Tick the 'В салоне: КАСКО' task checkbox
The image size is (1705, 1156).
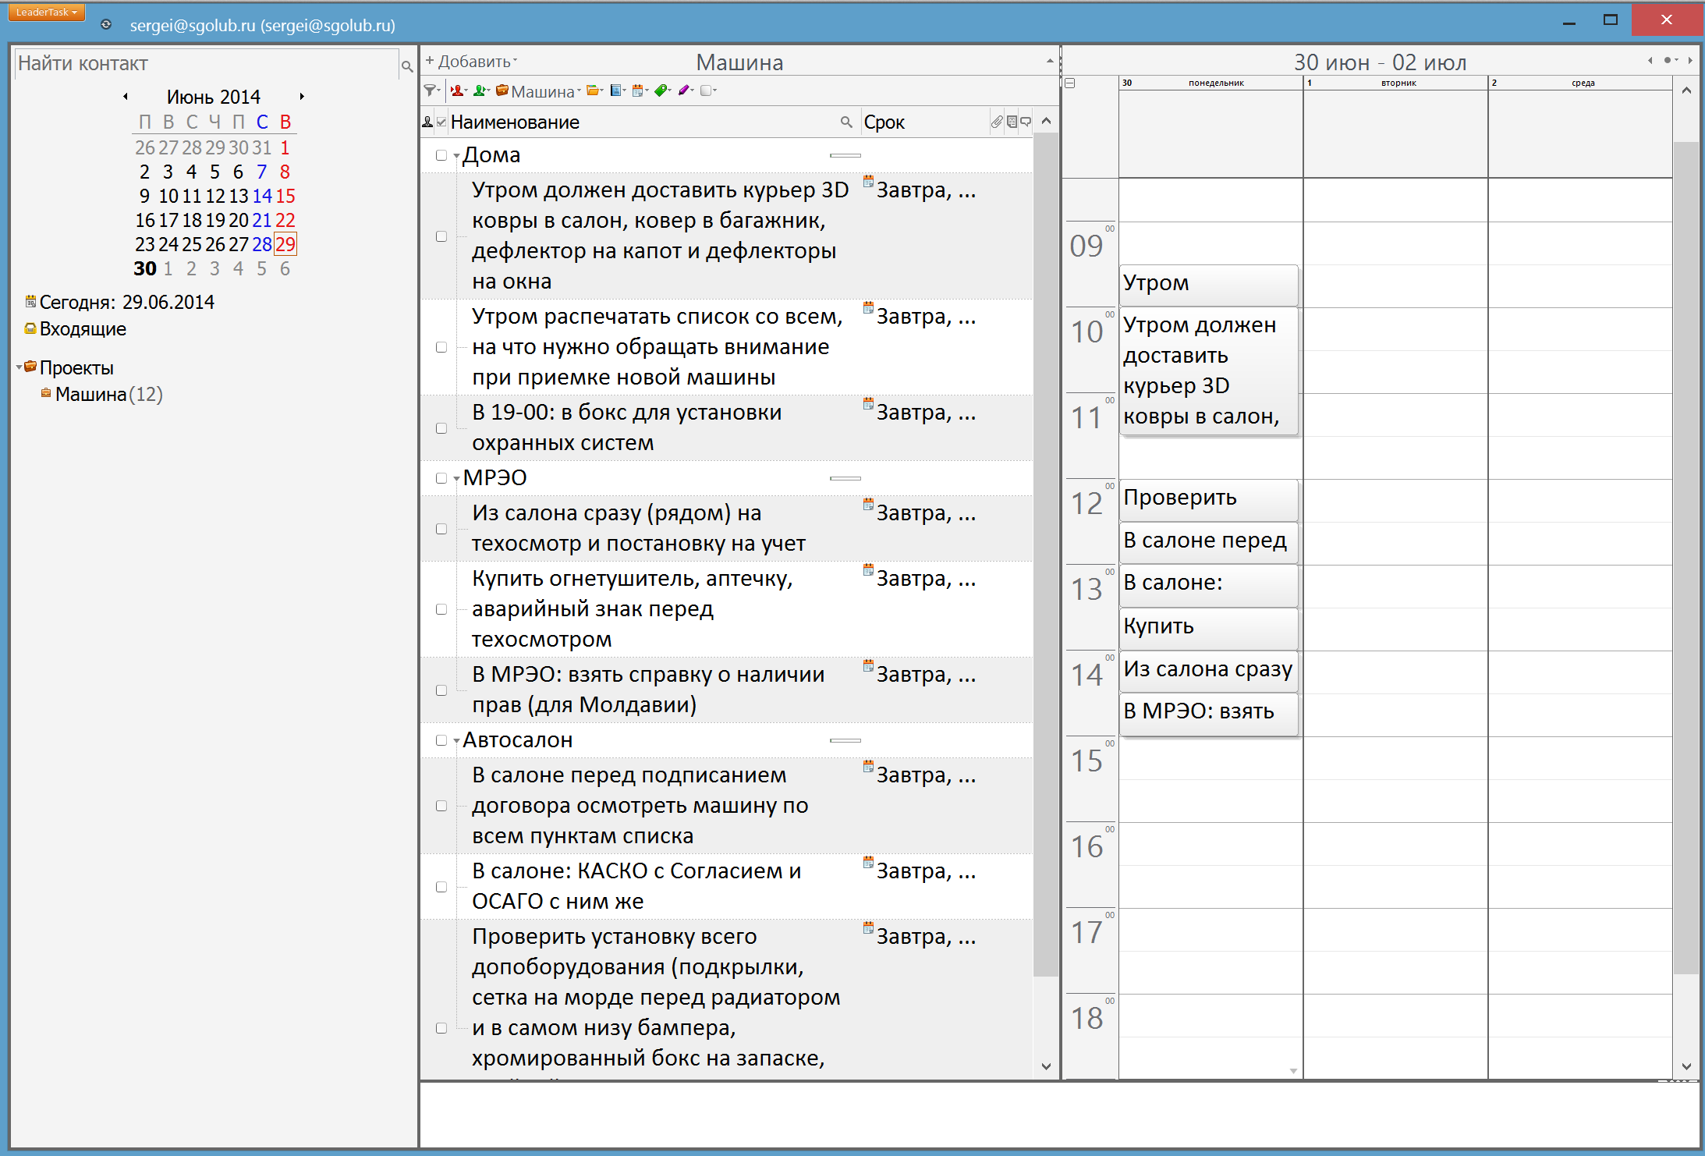pyautogui.click(x=441, y=887)
